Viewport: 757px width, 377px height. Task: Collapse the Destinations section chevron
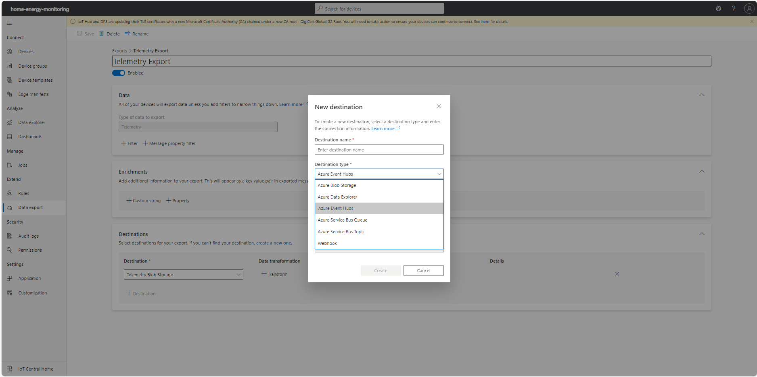[702, 234]
